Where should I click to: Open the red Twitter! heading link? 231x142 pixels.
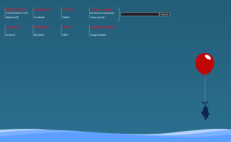tap(68, 9)
